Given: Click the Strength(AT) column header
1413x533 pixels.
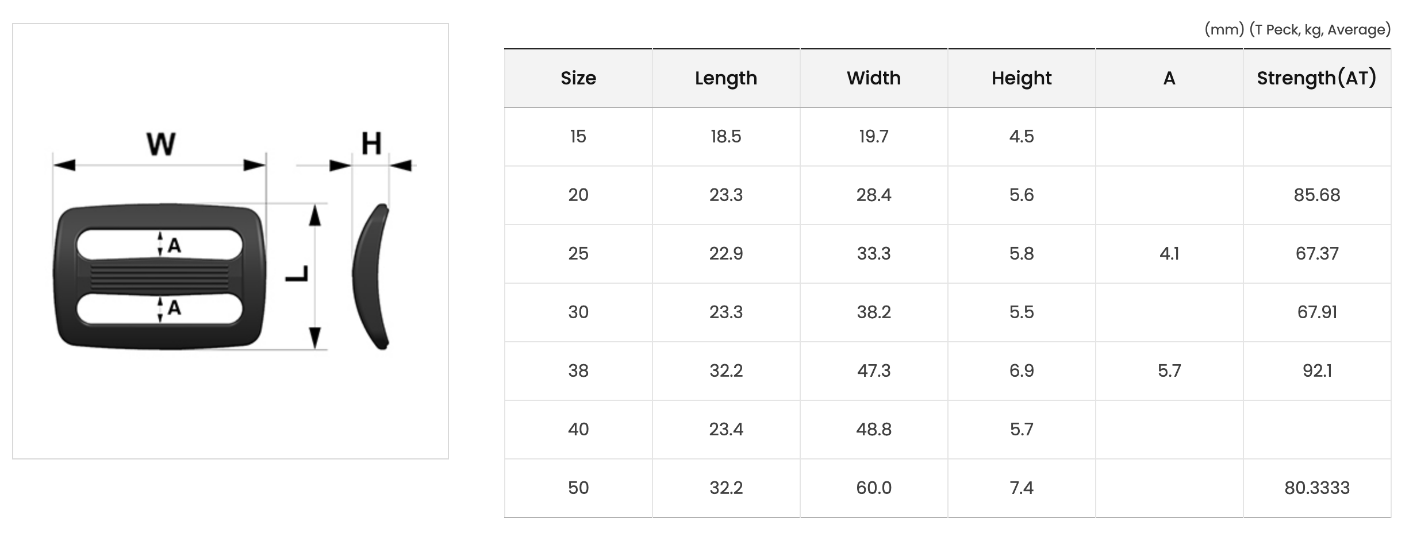Looking at the screenshot, I should 1317,78.
